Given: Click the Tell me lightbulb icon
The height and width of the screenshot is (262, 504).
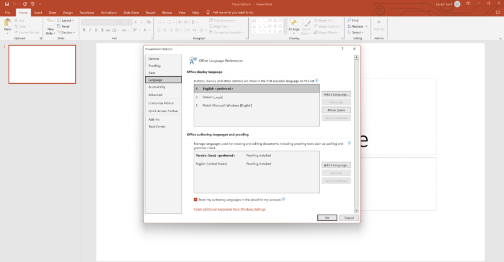Looking at the screenshot, I should (208, 13).
